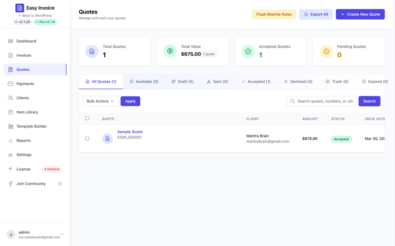The image size is (395, 246).
Task: Check the Sample Quote row checkbox
Action: click(x=87, y=139)
